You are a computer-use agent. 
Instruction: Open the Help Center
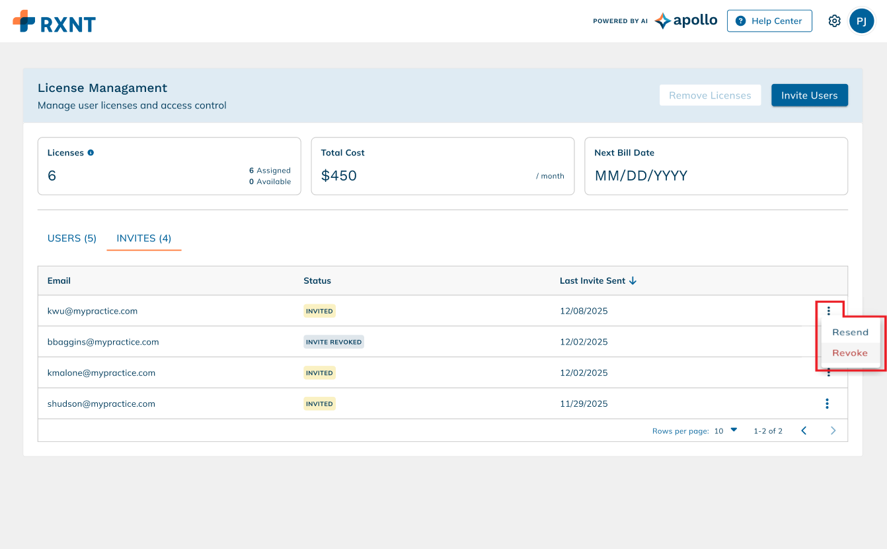click(x=769, y=21)
